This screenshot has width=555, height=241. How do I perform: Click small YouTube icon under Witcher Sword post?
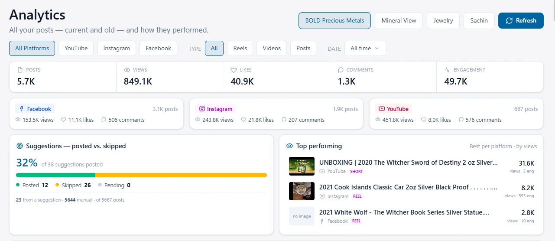coord(322,172)
